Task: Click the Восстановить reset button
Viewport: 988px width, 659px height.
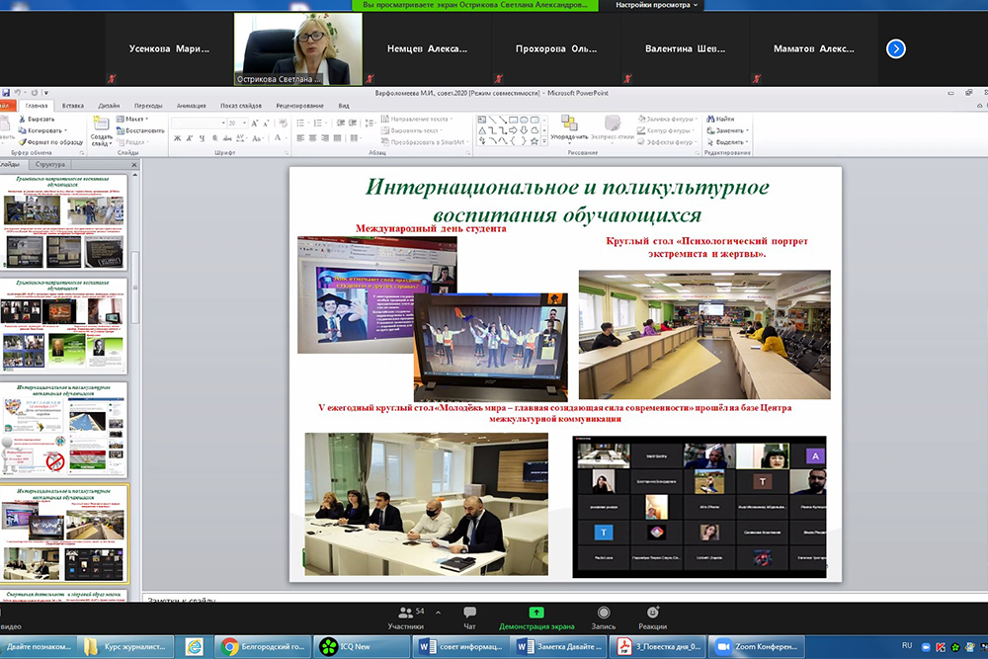Action: [144, 130]
